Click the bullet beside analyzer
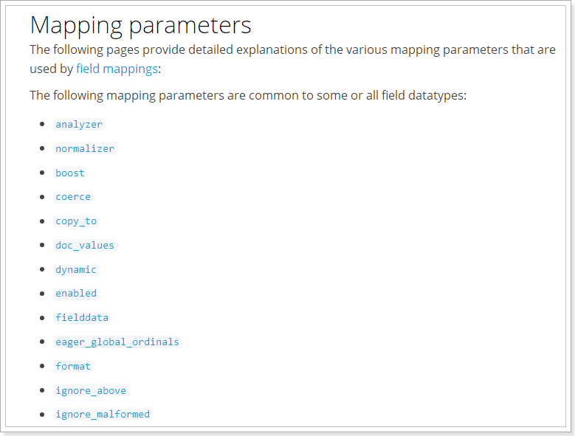This screenshot has width=575, height=436. [42, 124]
